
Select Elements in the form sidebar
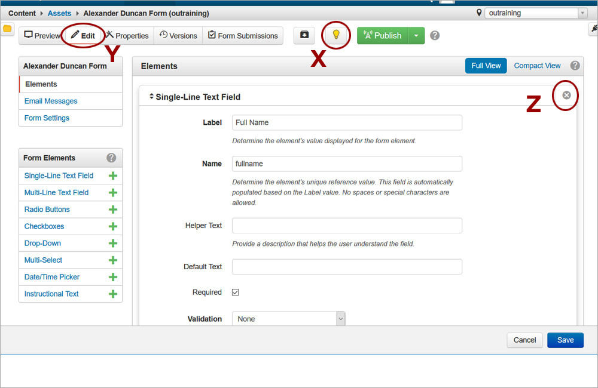tap(71, 84)
